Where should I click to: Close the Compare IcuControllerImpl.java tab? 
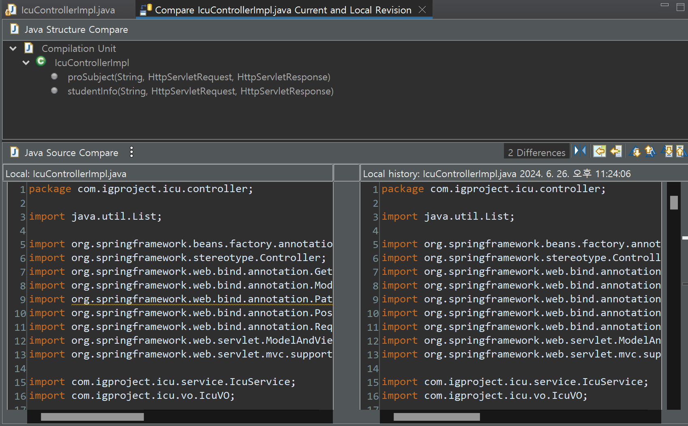click(x=422, y=10)
